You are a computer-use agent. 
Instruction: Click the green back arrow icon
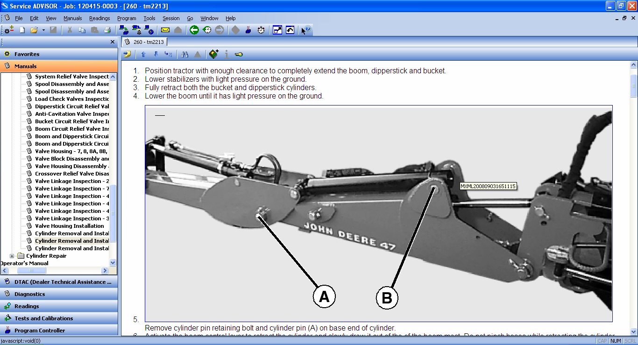[x=194, y=30]
